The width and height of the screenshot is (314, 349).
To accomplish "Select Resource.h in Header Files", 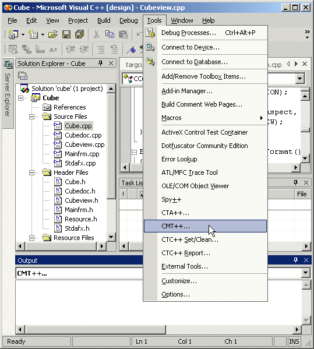I will pyautogui.click(x=81, y=219).
